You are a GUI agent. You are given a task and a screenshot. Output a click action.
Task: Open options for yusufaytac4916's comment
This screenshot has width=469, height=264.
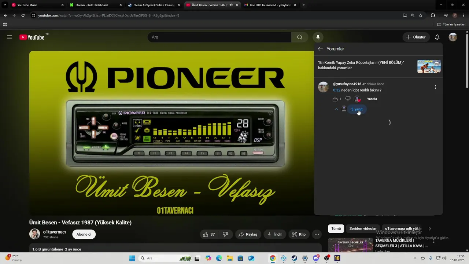(435, 87)
